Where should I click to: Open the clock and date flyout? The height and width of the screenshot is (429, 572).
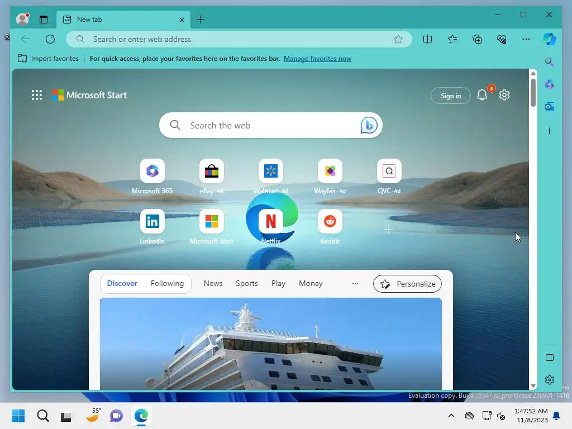[531, 416]
